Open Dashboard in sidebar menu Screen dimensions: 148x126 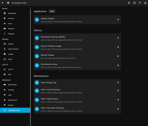point(15,13)
